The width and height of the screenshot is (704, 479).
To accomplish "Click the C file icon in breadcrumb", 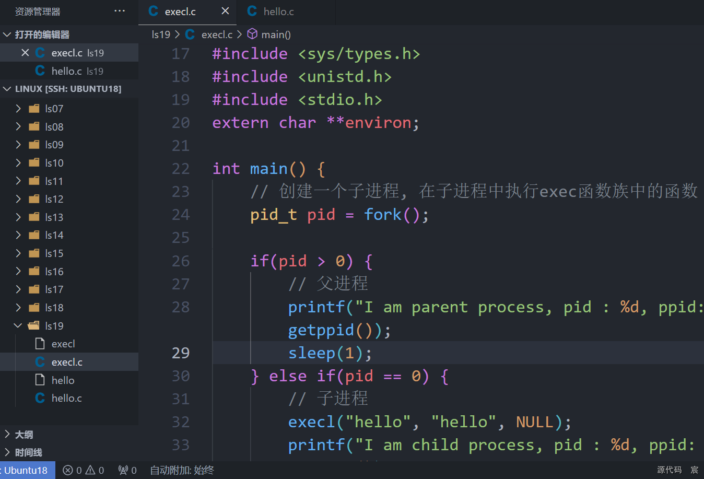I will 190,34.
